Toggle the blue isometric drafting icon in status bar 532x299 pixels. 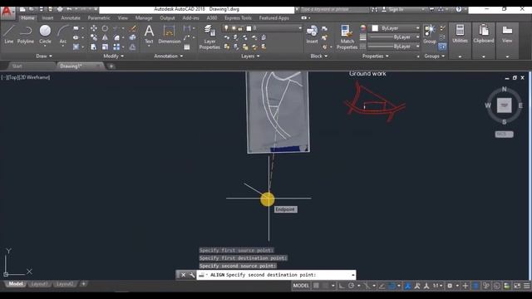pyautogui.click(x=475, y=286)
